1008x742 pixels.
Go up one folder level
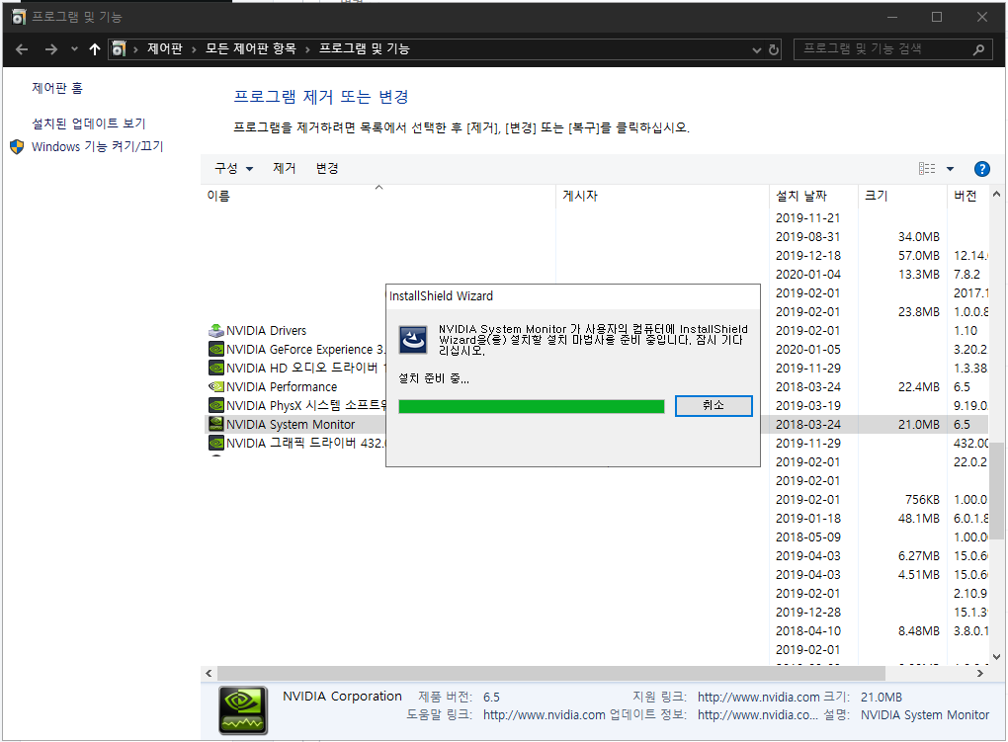click(95, 48)
